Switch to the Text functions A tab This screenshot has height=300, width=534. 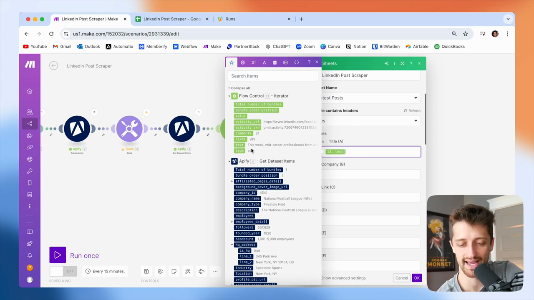[x=264, y=62]
